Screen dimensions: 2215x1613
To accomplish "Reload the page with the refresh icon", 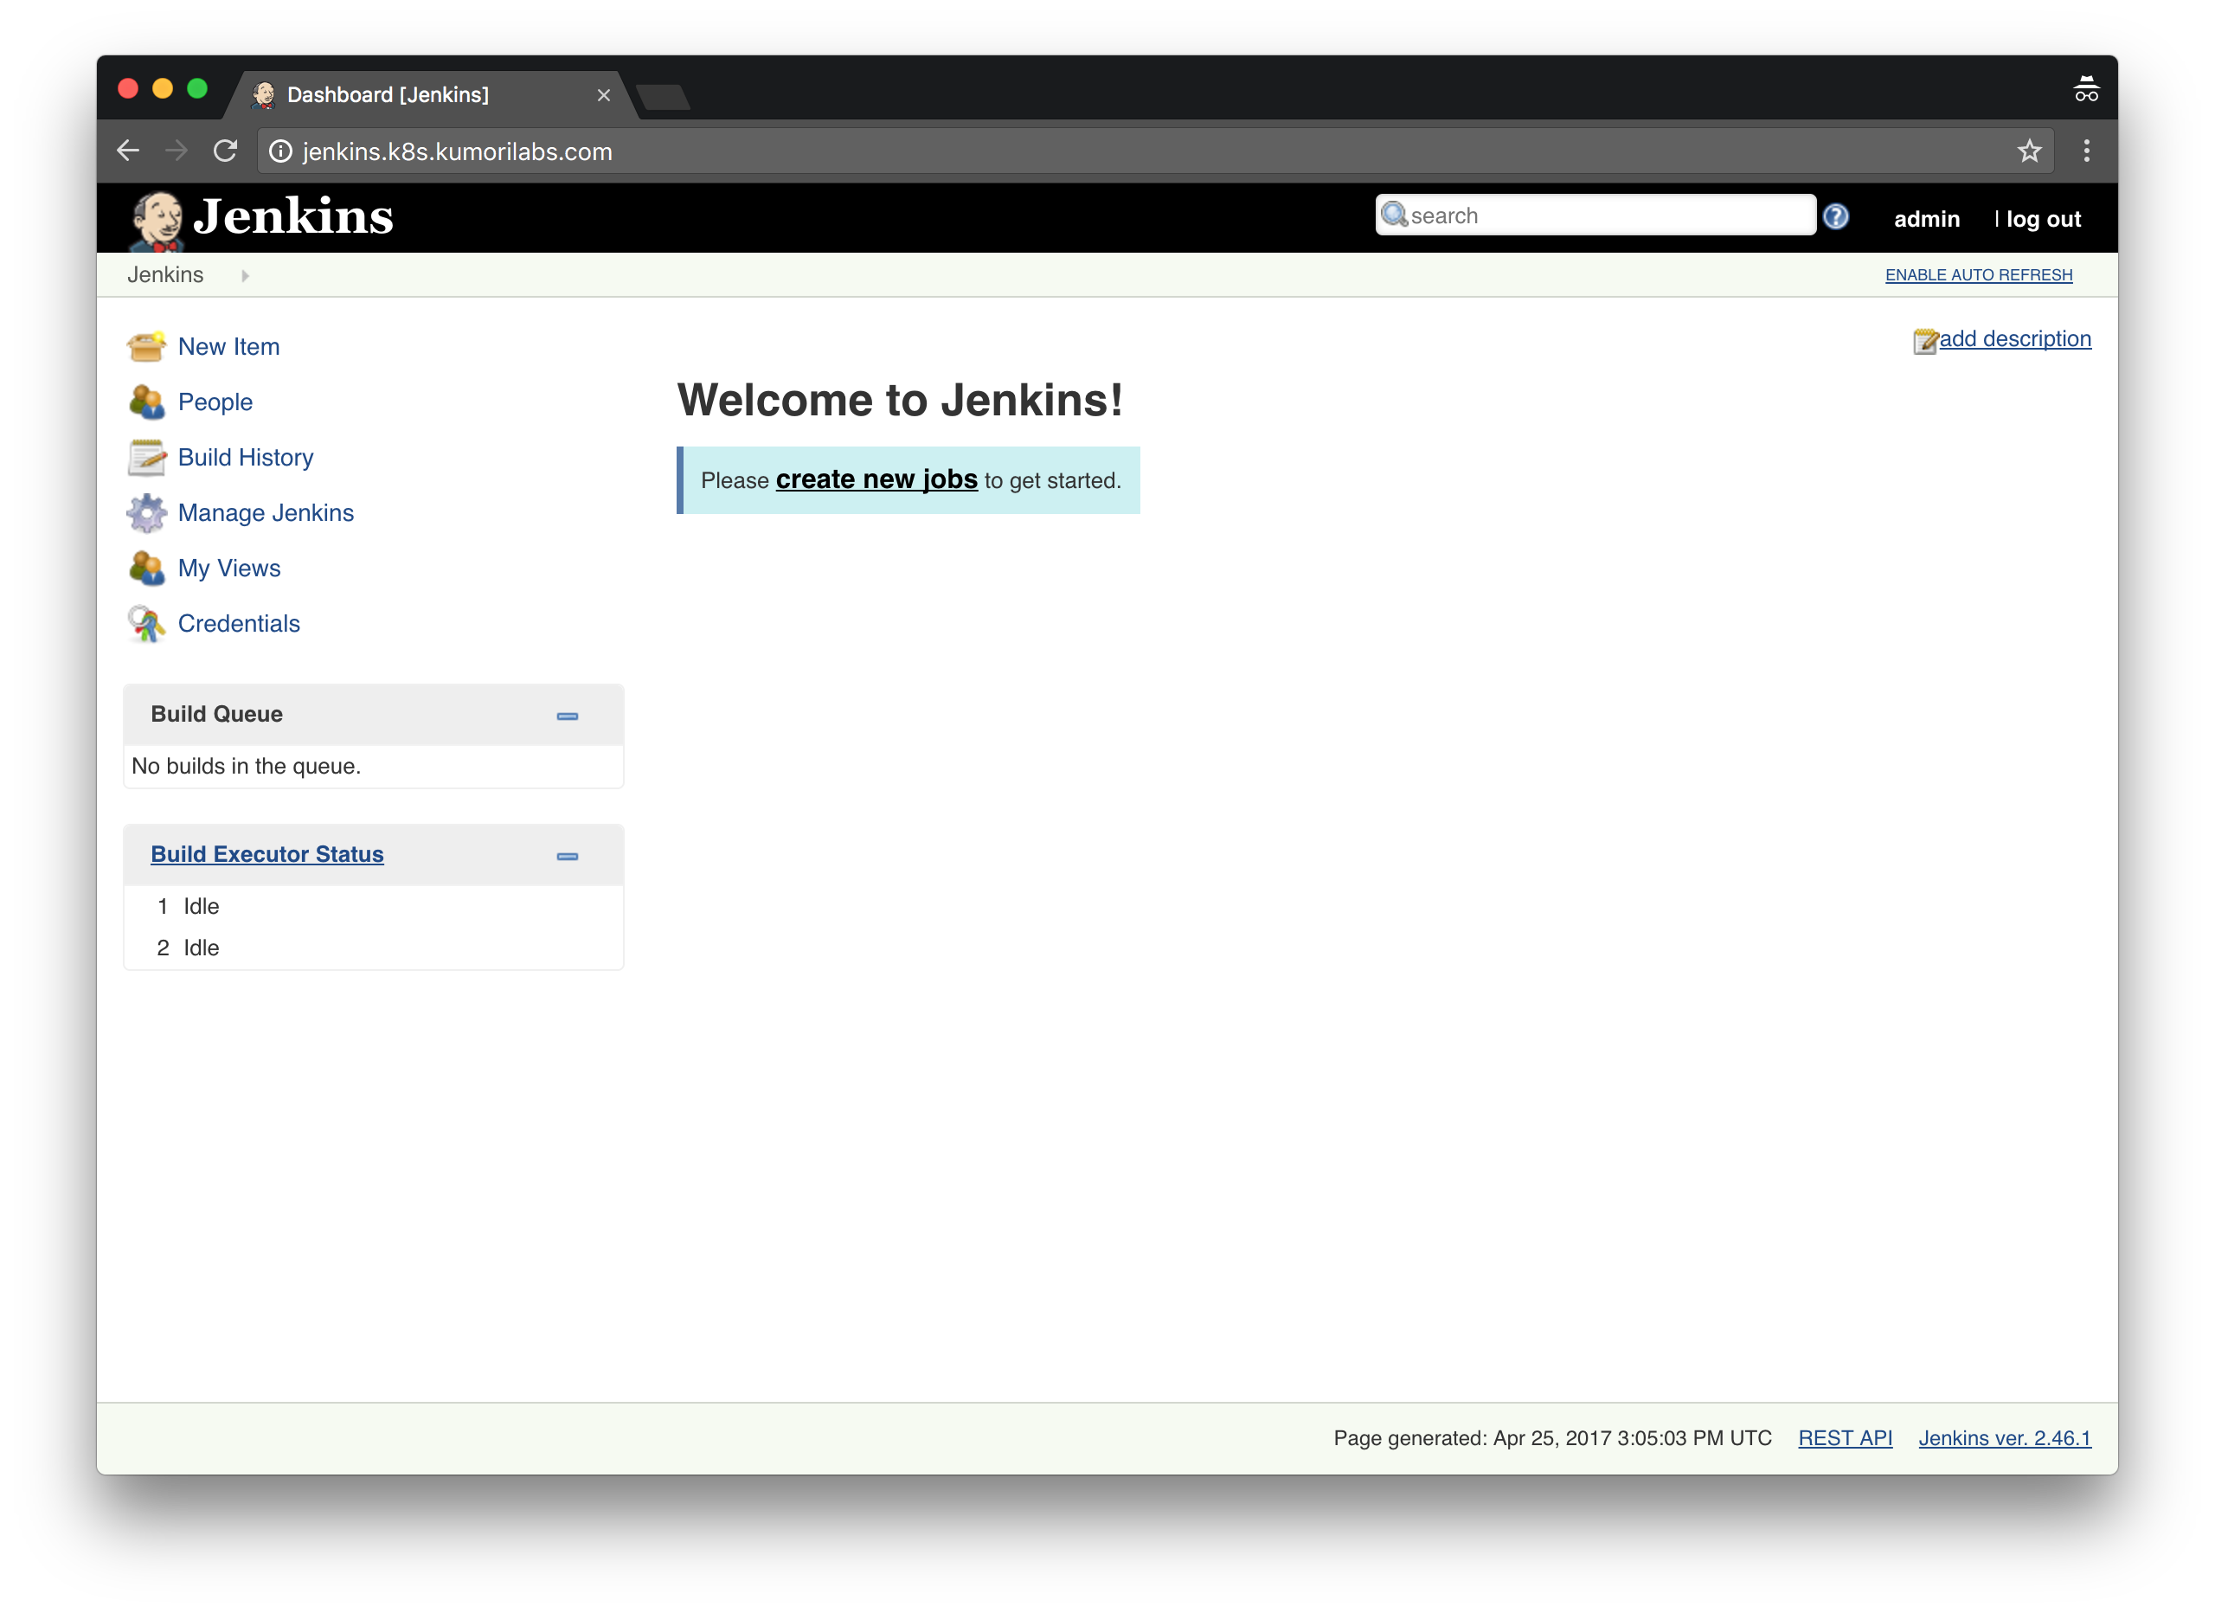I will [226, 151].
